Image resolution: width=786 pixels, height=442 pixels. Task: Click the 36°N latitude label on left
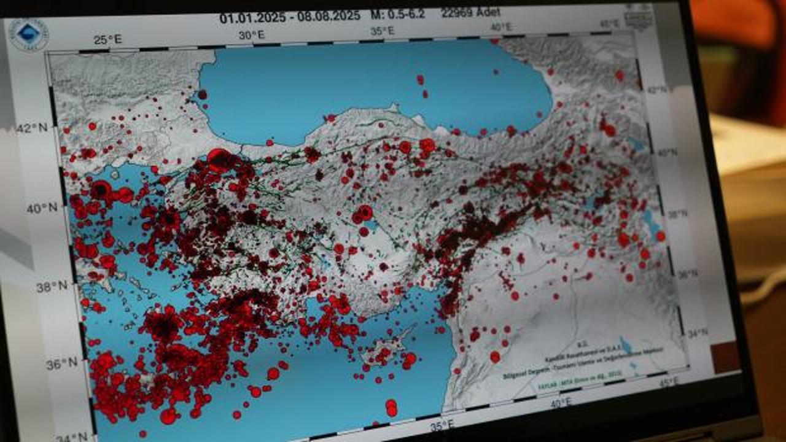[60, 364]
